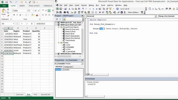
Task: Click View Microsoft Excel icon in VBA toolbar
Action: click(x=57, y=9)
